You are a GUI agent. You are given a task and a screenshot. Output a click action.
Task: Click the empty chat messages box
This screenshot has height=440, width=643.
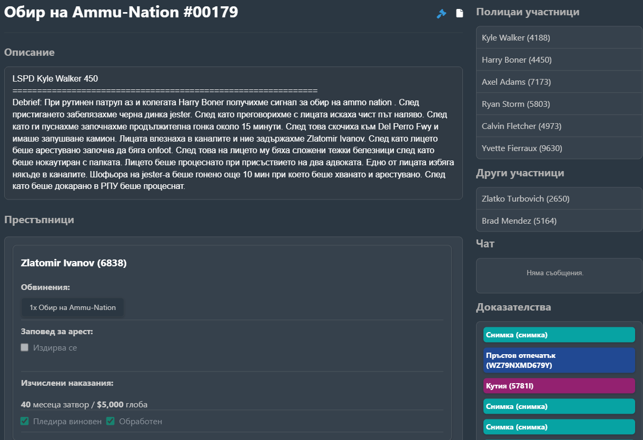click(559, 275)
